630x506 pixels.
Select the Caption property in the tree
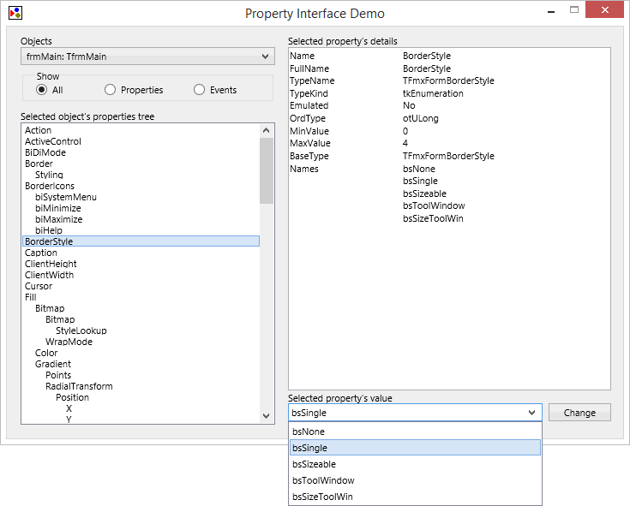[41, 253]
